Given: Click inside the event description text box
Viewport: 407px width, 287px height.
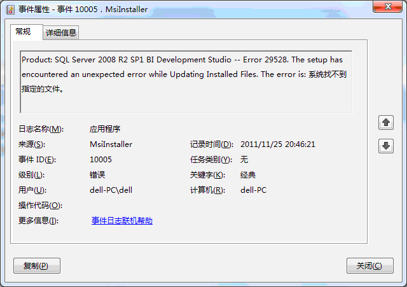Looking at the screenshot, I should pyautogui.click(x=186, y=82).
